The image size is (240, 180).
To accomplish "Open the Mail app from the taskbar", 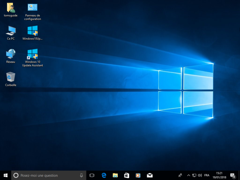I will pyautogui.click(x=149, y=175).
